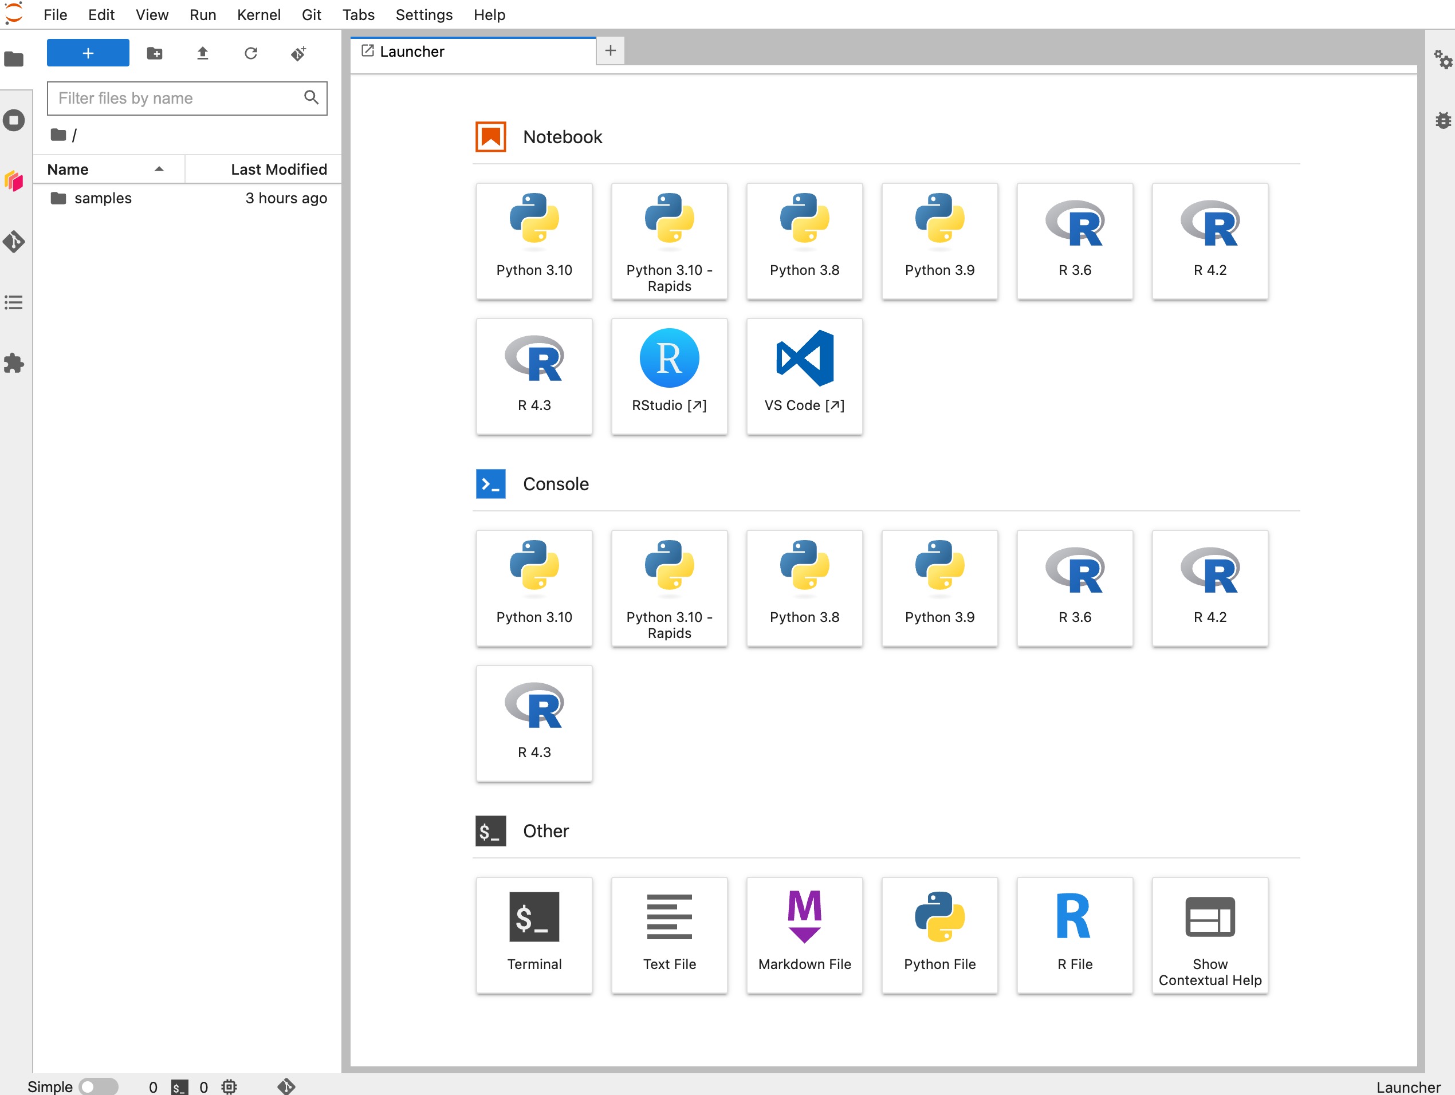Refresh the file browser listing
Screen dimensions: 1455x1095
pyautogui.click(x=250, y=53)
